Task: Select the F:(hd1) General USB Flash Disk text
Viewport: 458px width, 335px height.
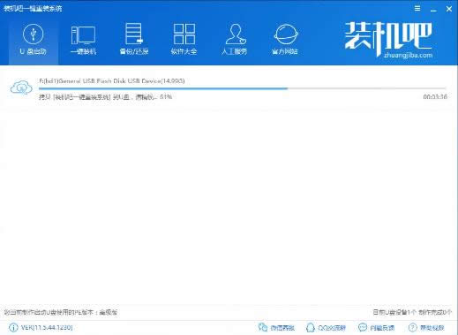Action: point(112,80)
